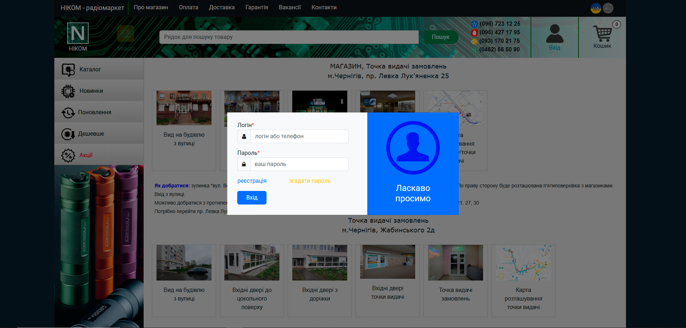The image size is (686, 328).
Task: Click the user icon beside login field
Action: tap(244, 136)
